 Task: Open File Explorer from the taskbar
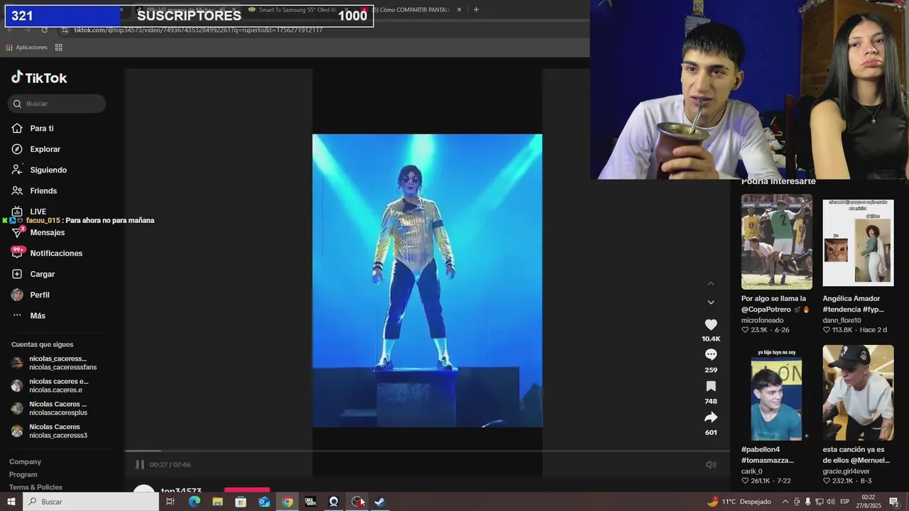[x=217, y=502]
